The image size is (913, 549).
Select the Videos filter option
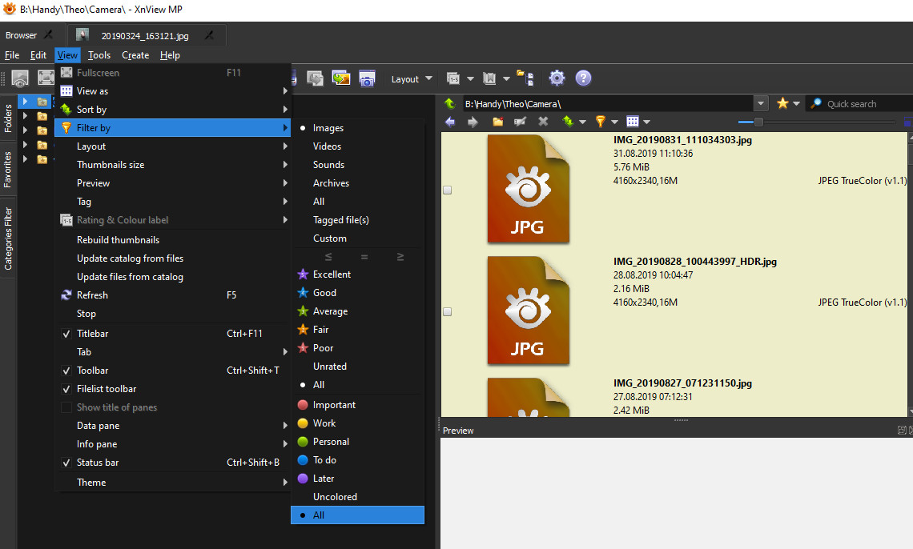(x=327, y=146)
